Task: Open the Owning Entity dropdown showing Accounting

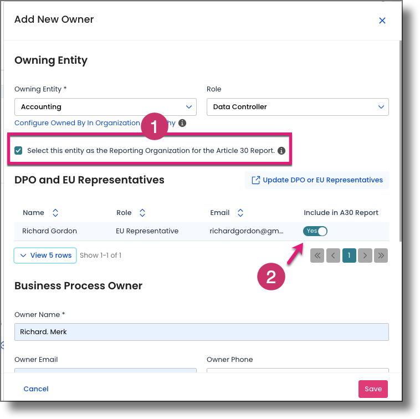Action: pos(105,107)
